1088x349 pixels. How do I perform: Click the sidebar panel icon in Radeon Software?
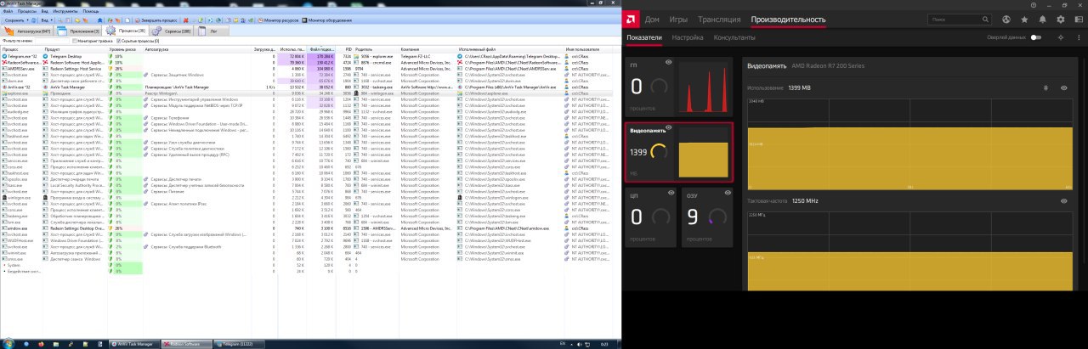1079,19
